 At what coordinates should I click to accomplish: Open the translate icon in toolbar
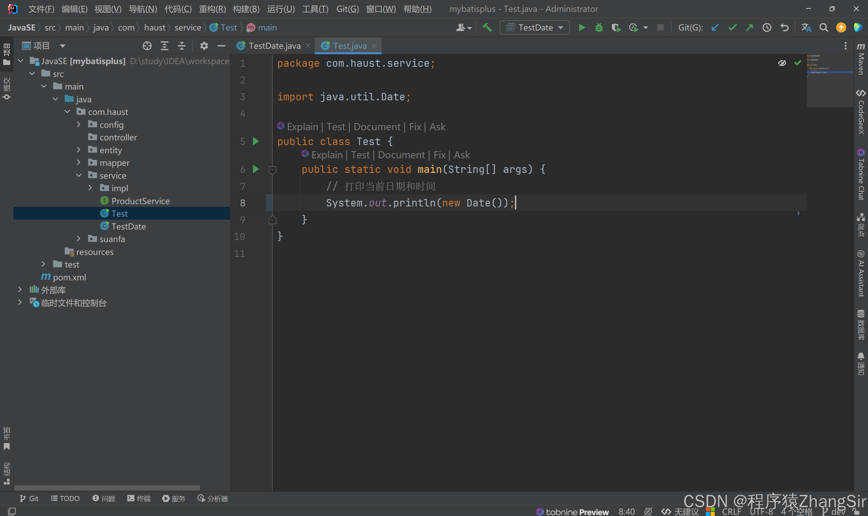(x=806, y=27)
